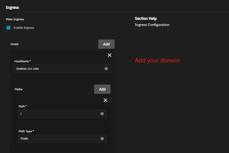The width and height of the screenshot is (229, 153).
Task: Remove the host entry with X icon
Action: tap(110, 55)
